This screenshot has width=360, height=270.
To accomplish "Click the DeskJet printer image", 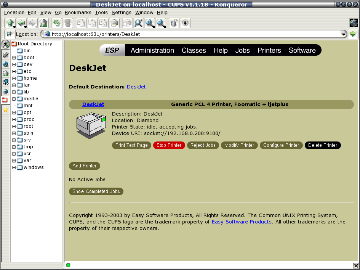I will [x=91, y=125].
